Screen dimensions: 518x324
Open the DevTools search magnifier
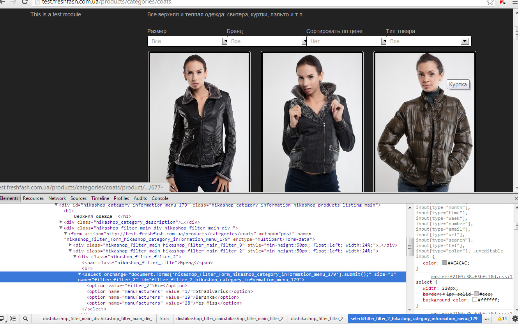coord(25,319)
